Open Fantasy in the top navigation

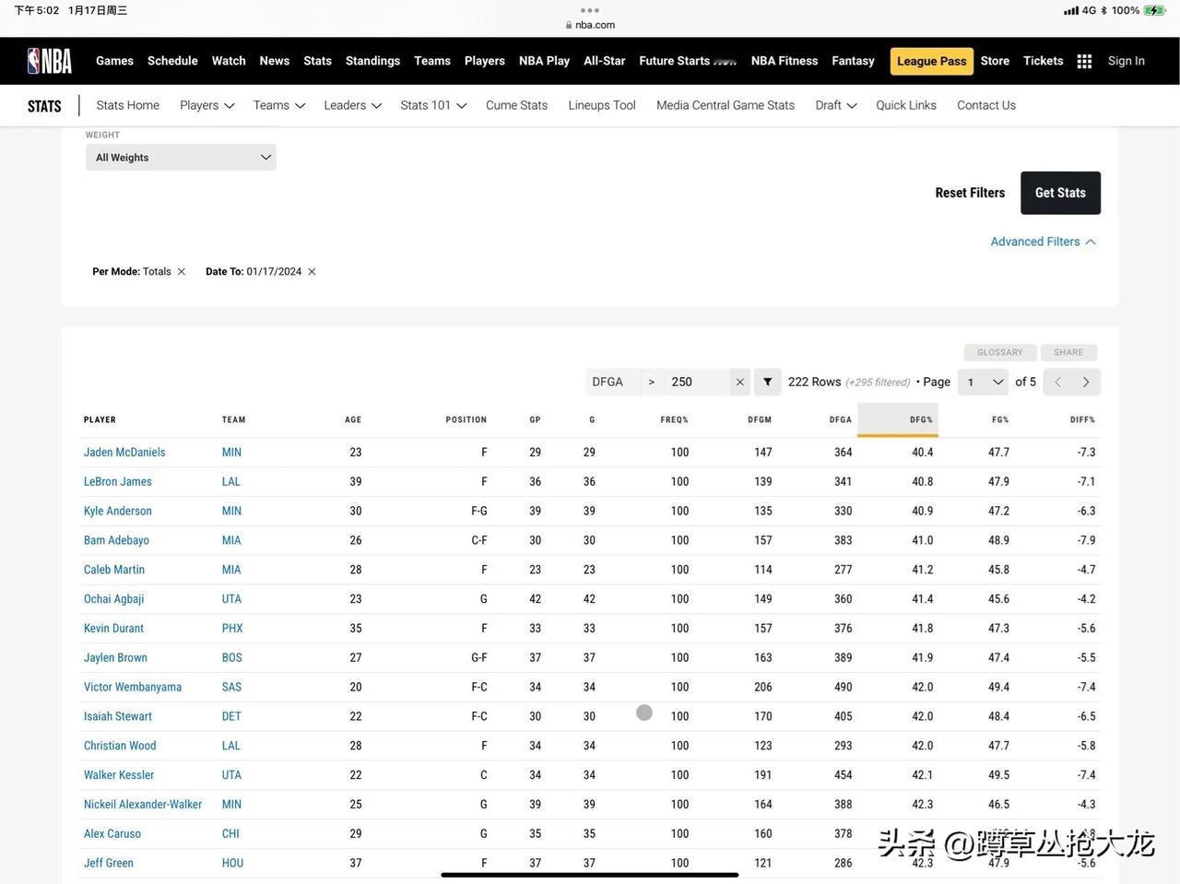pyautogui.click(x=853, y=61)
